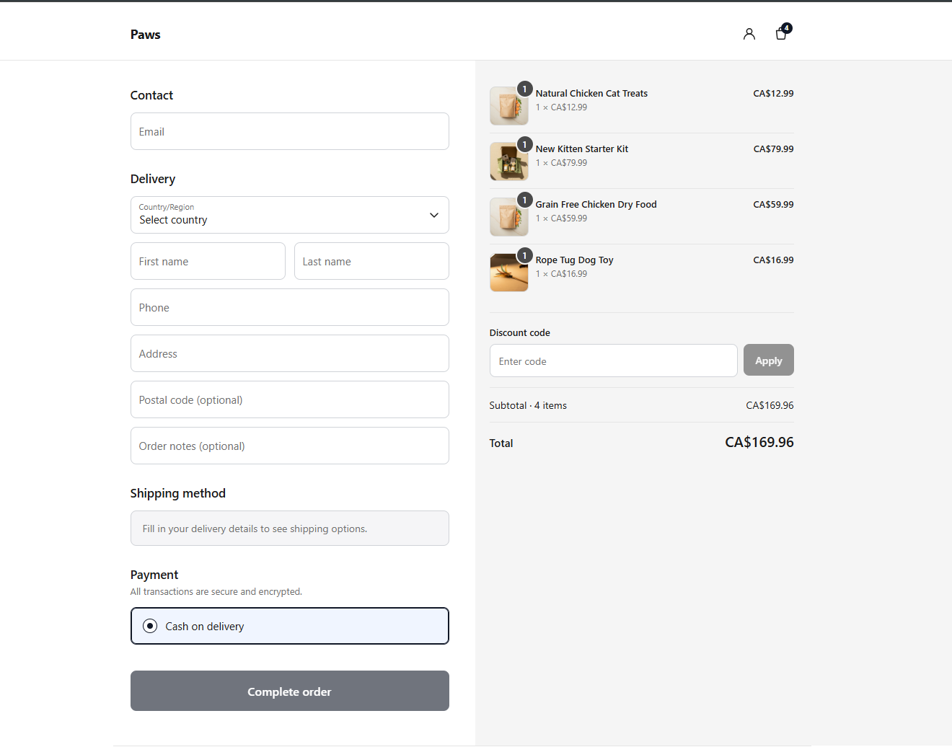Click the Apply discount button
Screen dimensions: 952x747
click(x=768, y=360)
